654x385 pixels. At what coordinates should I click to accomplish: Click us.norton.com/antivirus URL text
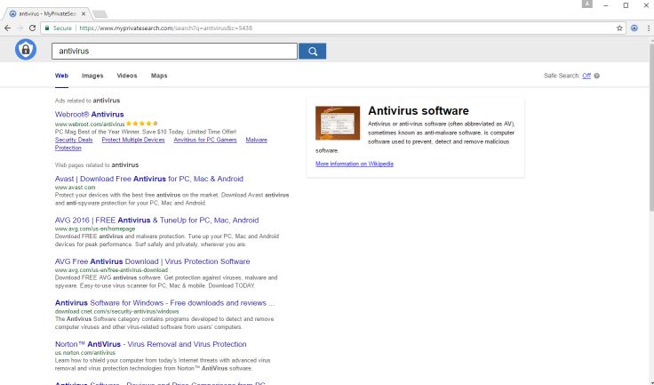tap(85, 353)
